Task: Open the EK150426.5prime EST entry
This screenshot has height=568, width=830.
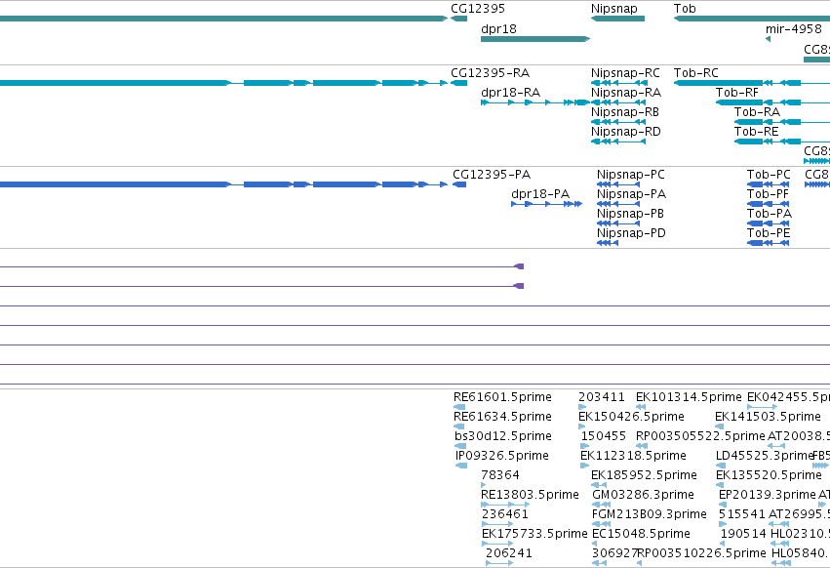Action: click(631, 417)
